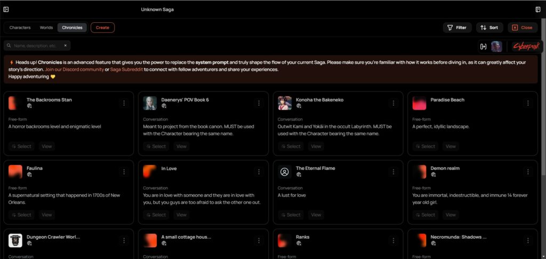This screenshot has height=259, width=546.
Task: Click the Ranks card title
Action: click(x=303, y=237)
